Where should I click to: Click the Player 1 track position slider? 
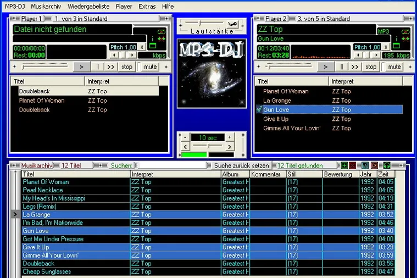pyautogui.click(x=45, y=66)
